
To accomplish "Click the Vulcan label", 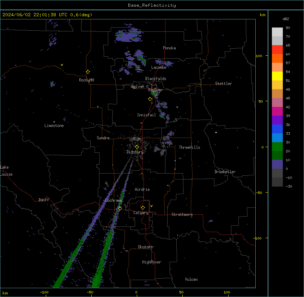I will [191, 279].
